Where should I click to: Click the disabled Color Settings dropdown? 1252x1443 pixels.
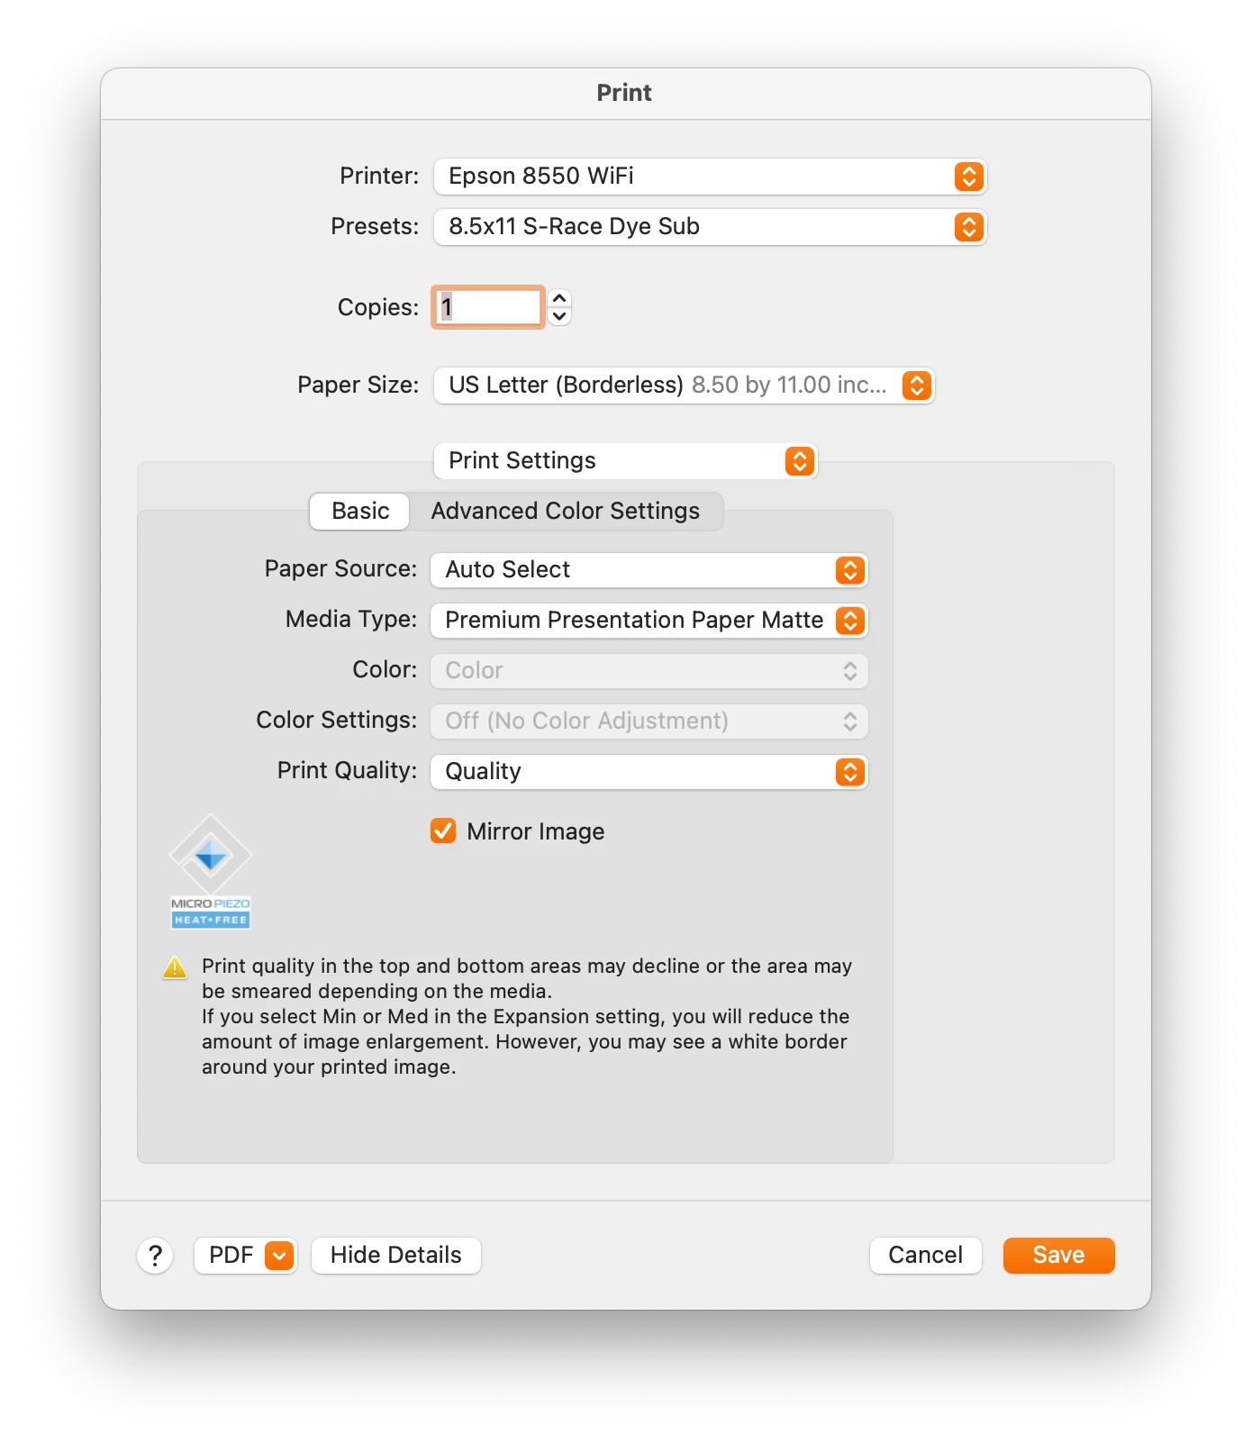(649, 721)
